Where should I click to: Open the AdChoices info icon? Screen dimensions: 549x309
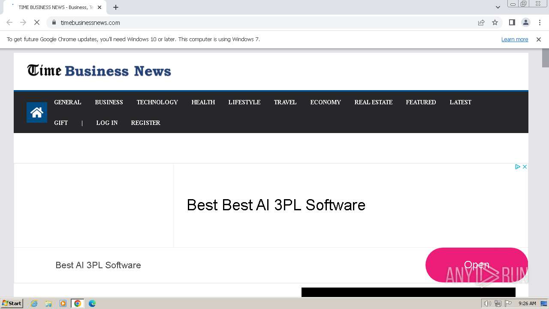point(518,167)
